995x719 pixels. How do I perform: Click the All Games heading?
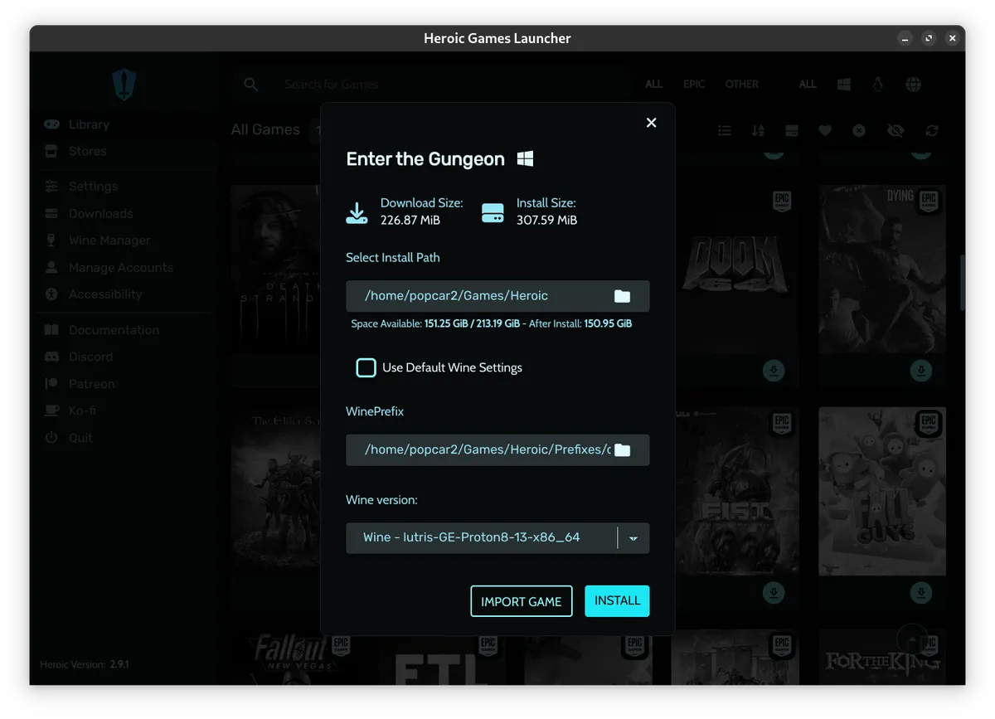click(265, 129)
